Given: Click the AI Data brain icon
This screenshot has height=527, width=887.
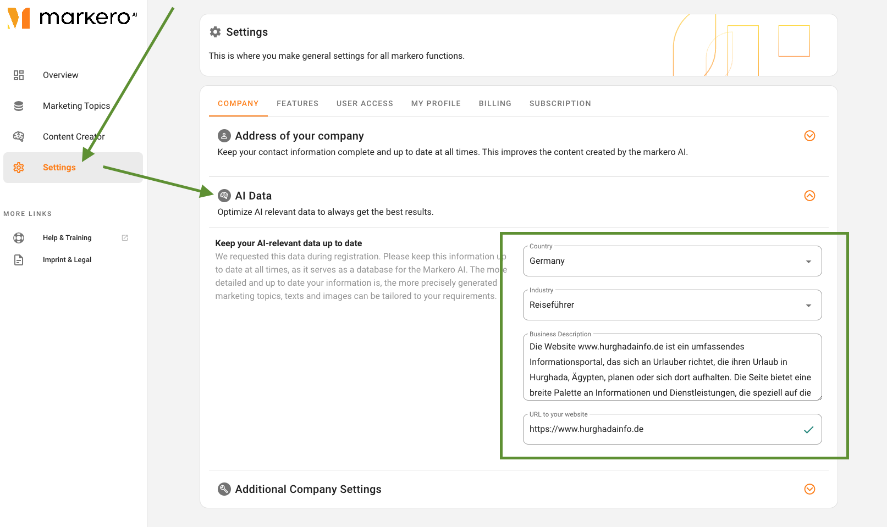Looking at the screenshot, I should (224, 196).
